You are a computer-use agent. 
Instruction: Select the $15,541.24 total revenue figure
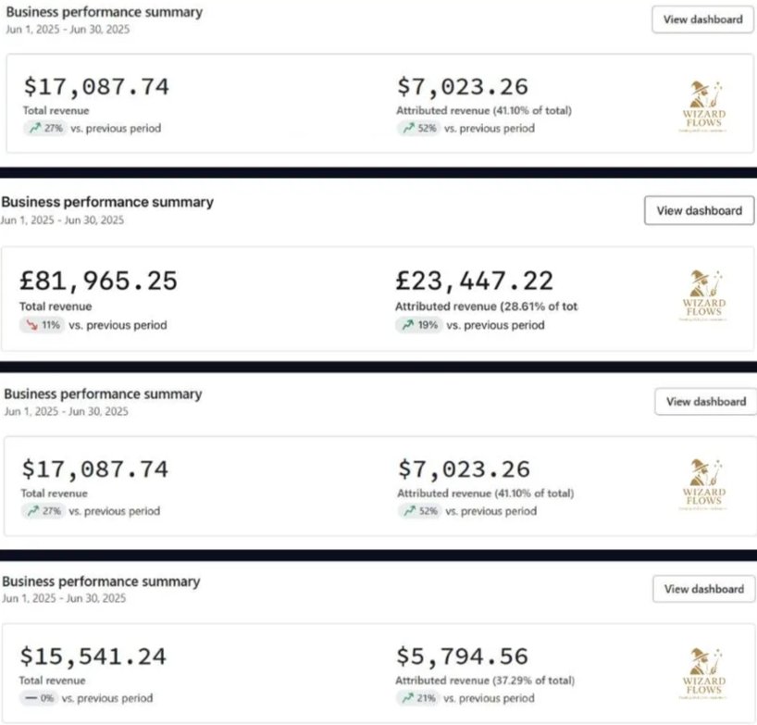tap(93, 656)
